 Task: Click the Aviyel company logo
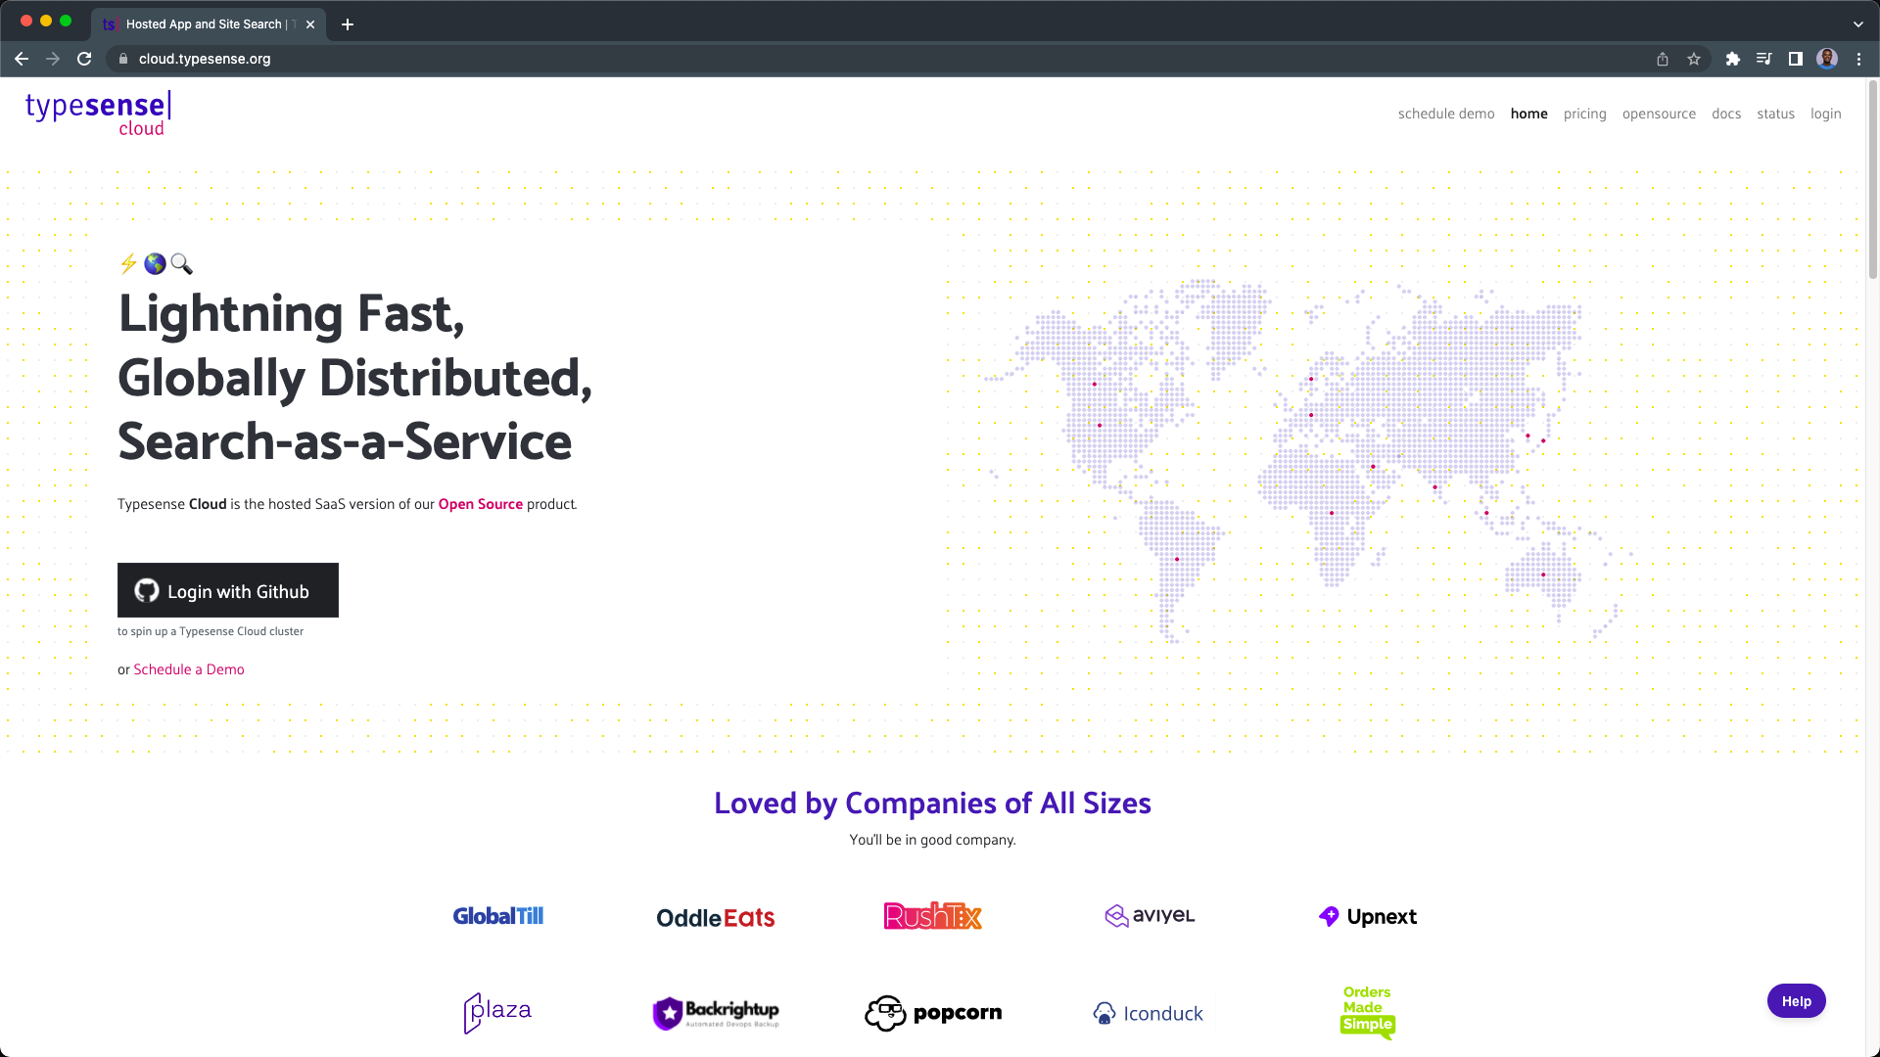(1151, 916)
